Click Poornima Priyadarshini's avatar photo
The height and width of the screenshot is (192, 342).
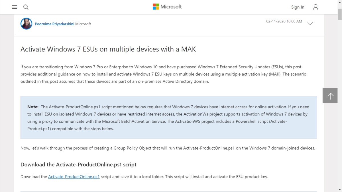(x=26, y=24)
